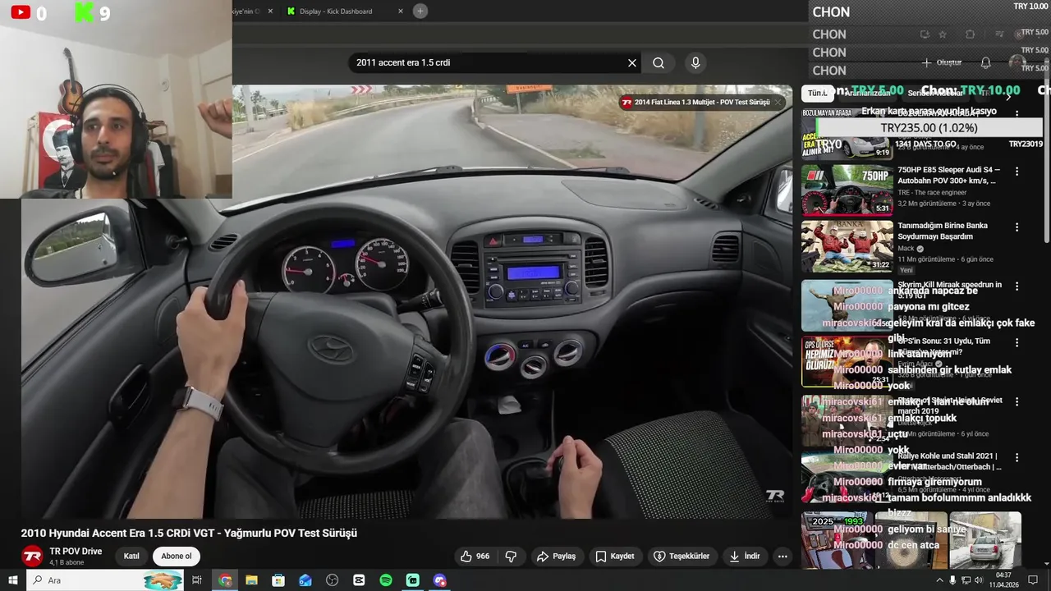The width and height of the screenshot is (1051, 591).
Task: Click the YouTube magnifier search button
Action: click(659, 62)
